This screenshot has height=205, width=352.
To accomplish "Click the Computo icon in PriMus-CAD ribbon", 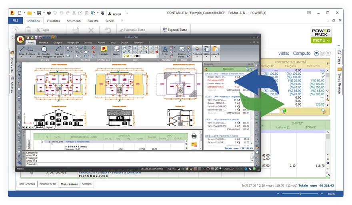I will coord(104,50).
